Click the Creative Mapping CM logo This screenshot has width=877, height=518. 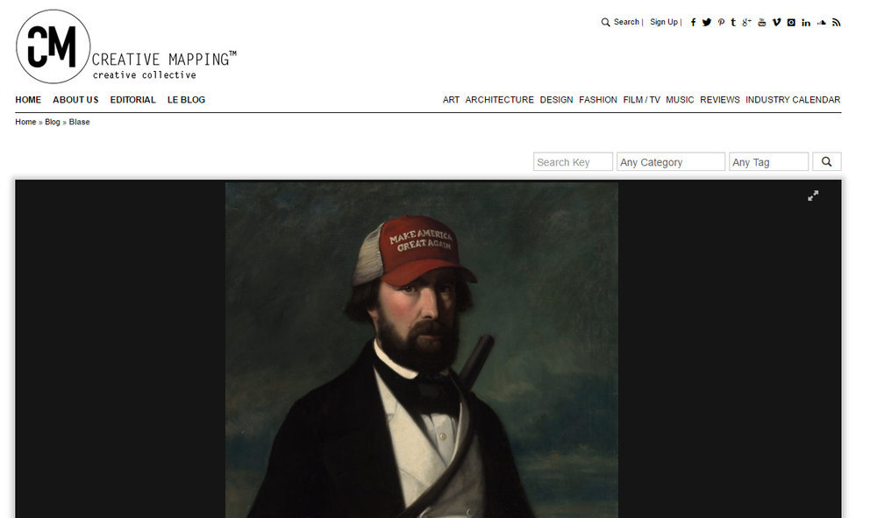click(53, 46)
